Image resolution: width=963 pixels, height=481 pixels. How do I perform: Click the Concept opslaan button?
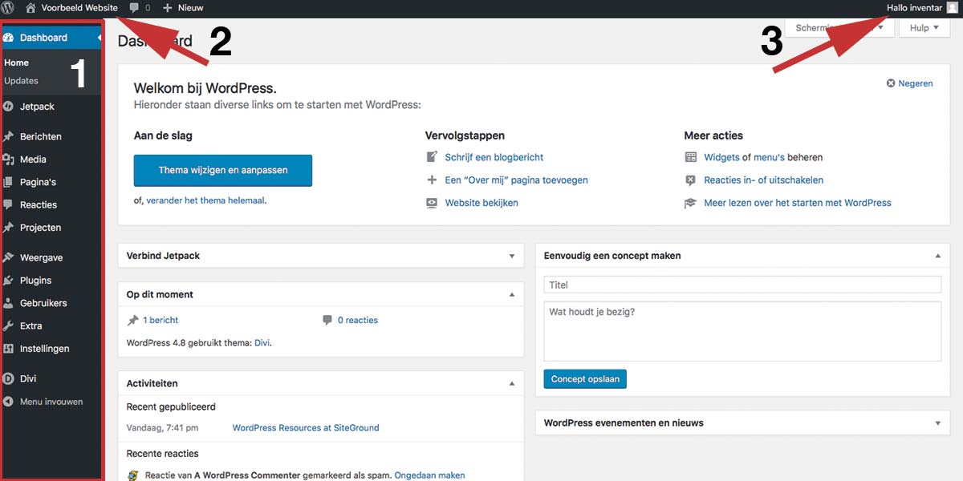(585, 379)
